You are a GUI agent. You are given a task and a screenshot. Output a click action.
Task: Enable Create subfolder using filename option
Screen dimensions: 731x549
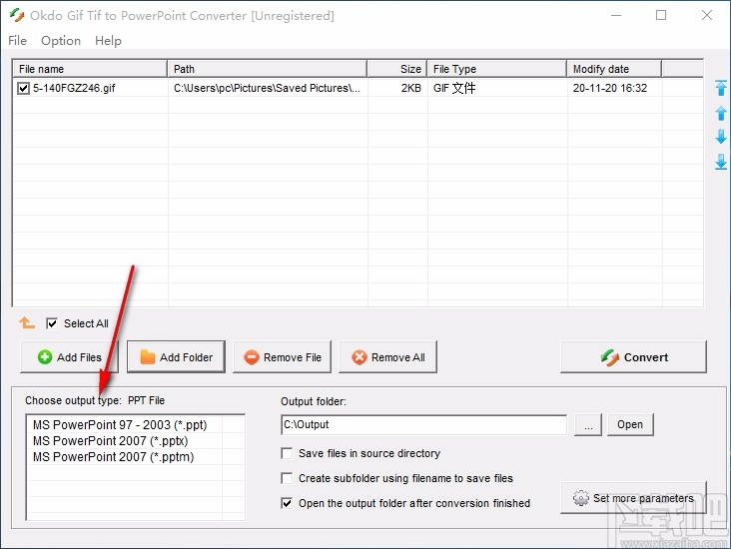click(287, 478)
